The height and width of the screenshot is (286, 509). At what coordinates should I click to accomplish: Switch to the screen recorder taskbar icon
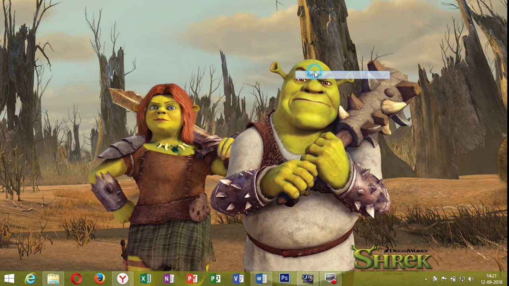point(330,278)
